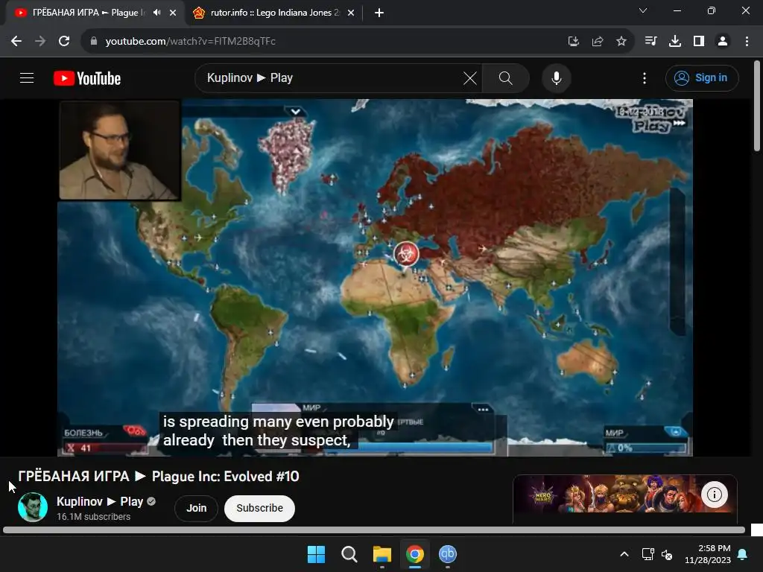Image resolution: width=763 pixels, height=572 pixels.
Task: Open Chrome profile icon
Action: tap(723, 42)
